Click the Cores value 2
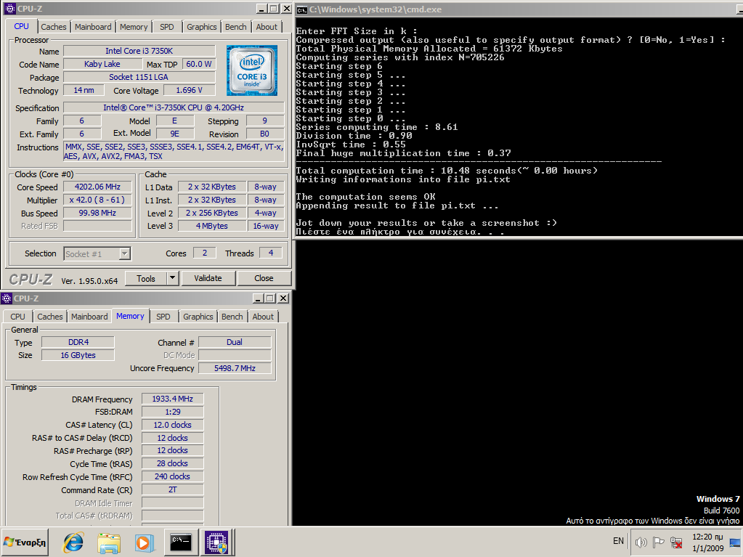 [x=205, y=253]
